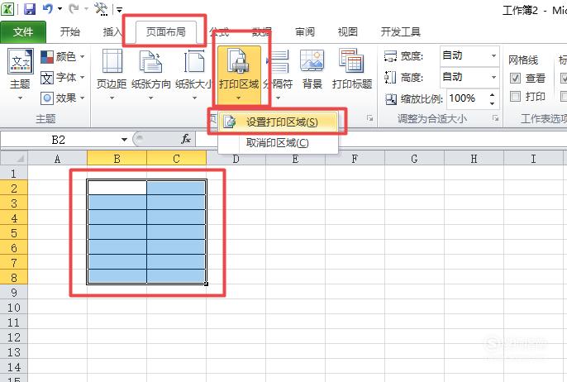Select column I header

click(533, 159)
